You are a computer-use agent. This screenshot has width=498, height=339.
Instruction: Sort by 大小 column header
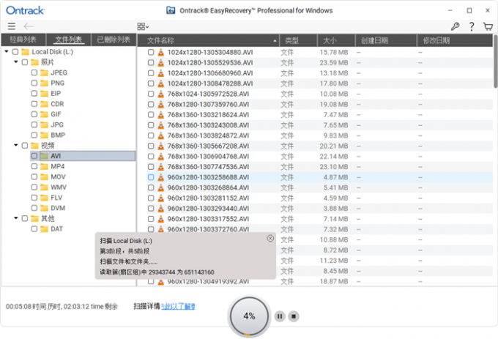(x=336, y=40)
